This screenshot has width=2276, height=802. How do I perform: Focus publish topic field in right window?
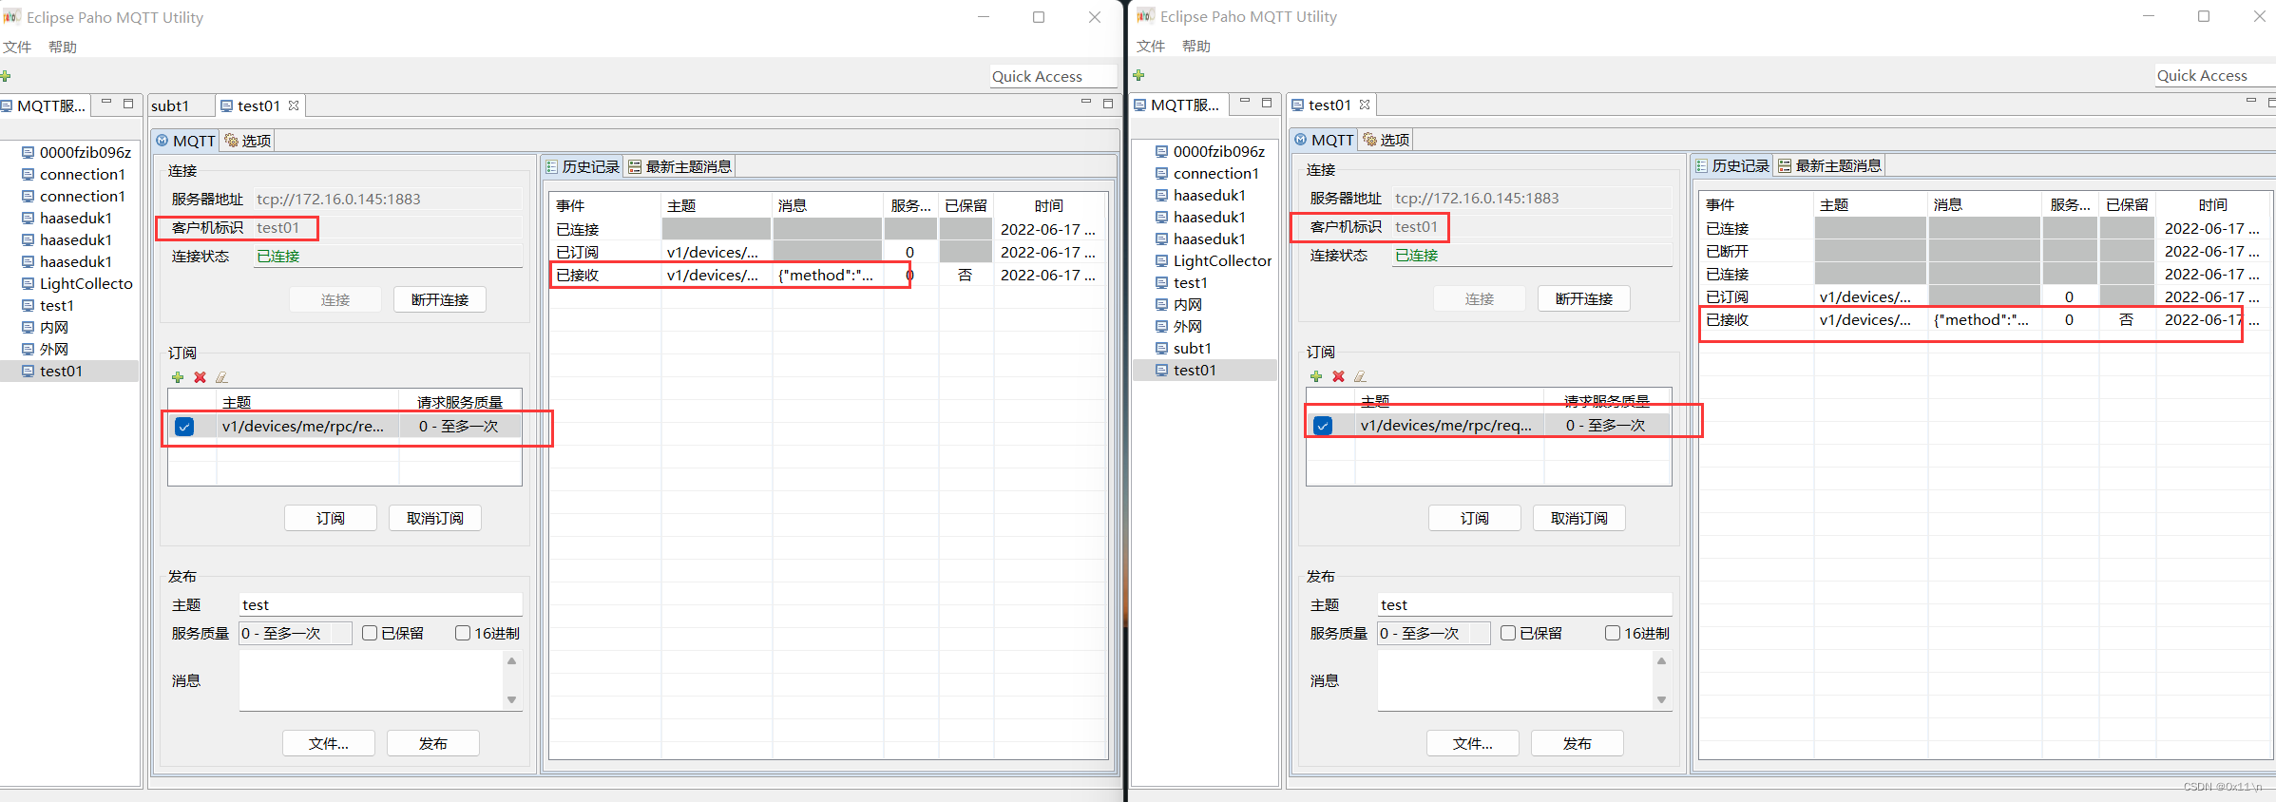click(1524, 604)
